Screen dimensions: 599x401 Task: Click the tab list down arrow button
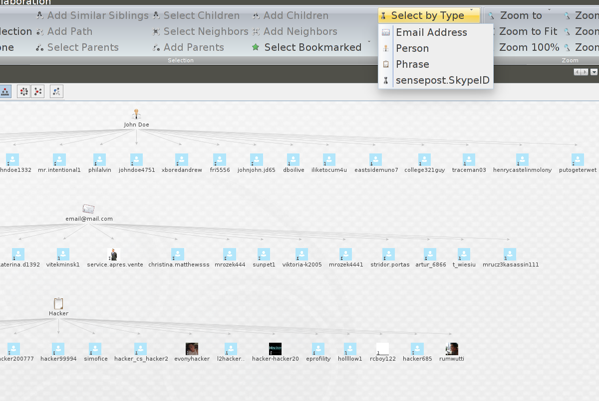coord(594,72)
